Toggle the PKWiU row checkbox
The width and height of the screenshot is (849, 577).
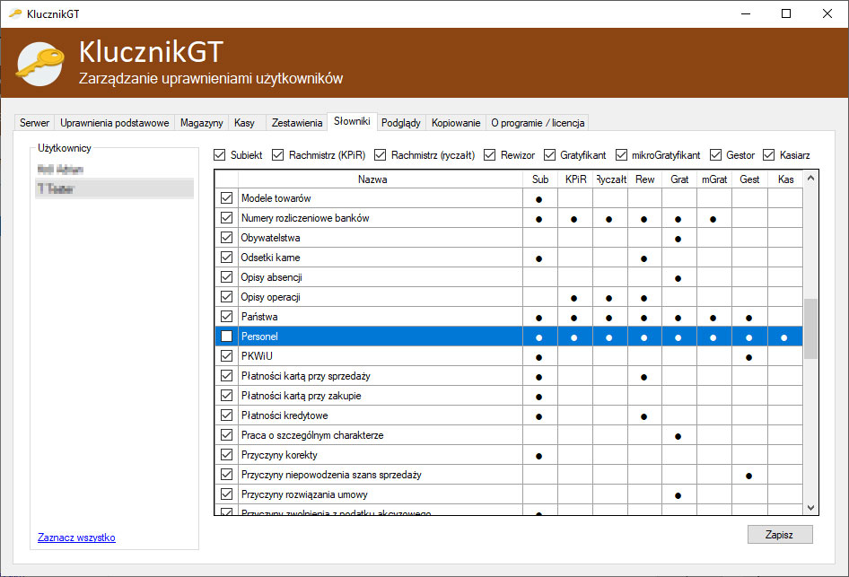click(x=227, y=356)
